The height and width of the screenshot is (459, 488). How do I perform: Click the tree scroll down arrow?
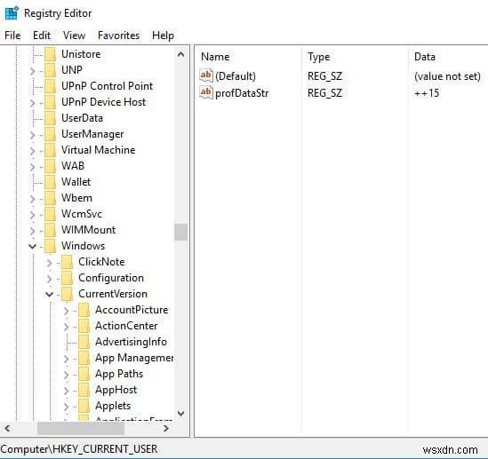tap(180, 414)
